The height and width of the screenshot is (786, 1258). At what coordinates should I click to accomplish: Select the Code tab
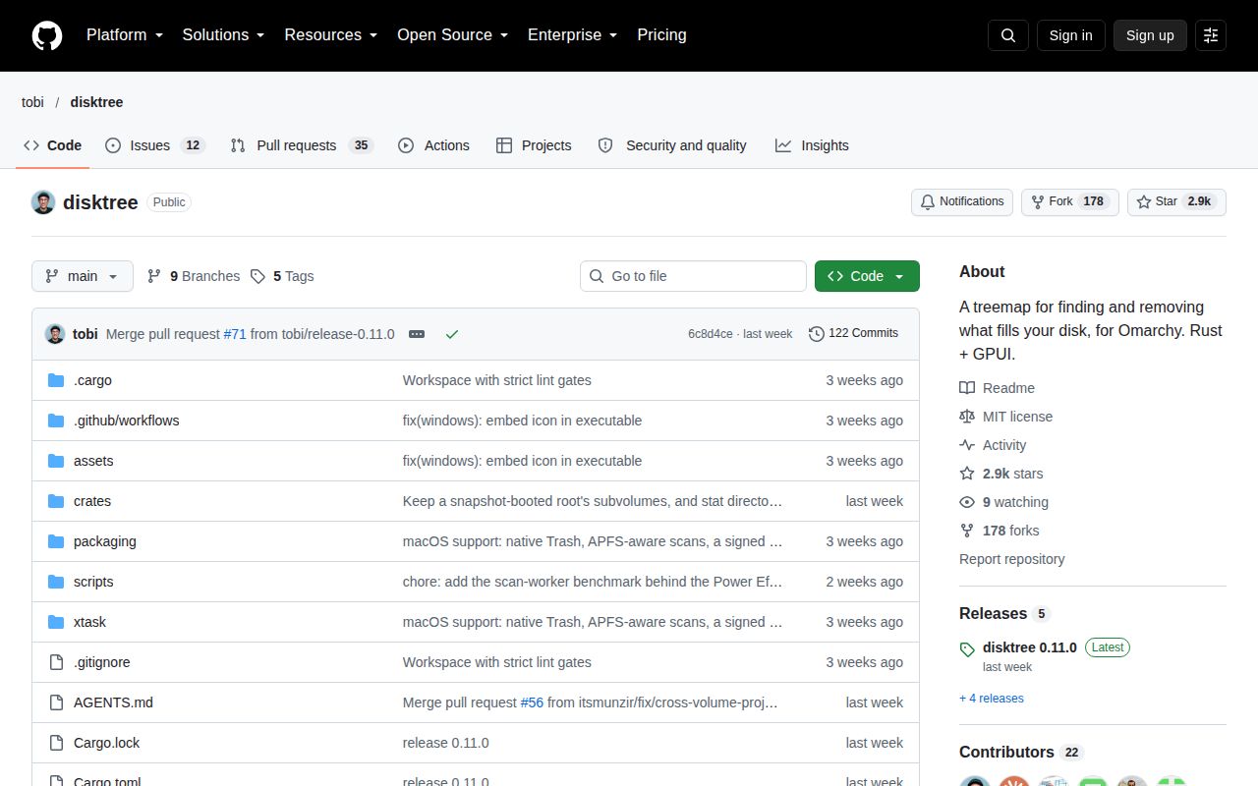coord(53,145)
